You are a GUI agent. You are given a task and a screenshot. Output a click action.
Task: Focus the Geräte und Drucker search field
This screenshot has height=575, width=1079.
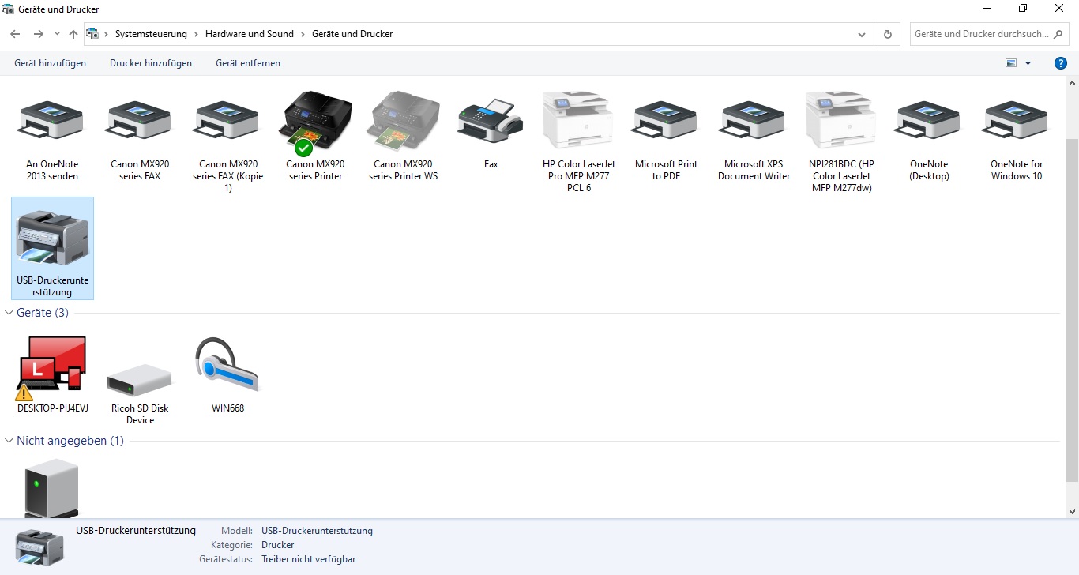(x=982, y=34)
